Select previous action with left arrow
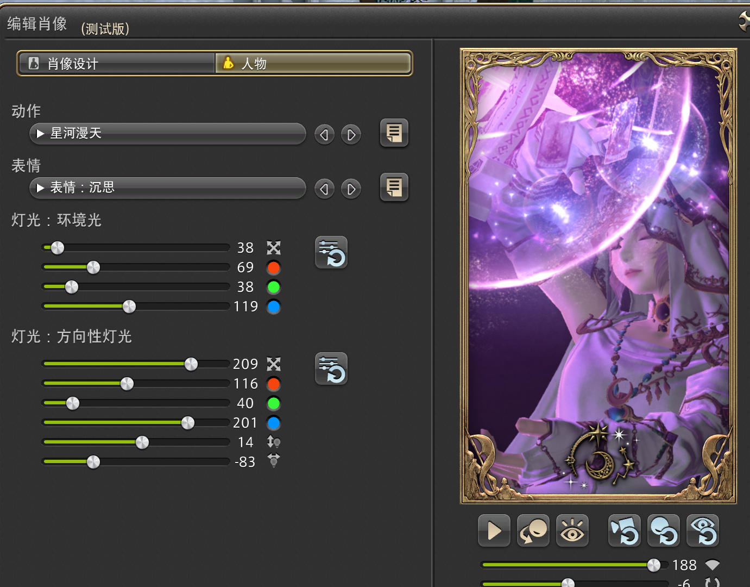The width and height of the screenshot is (750, 587). click(x=324, y=134)
